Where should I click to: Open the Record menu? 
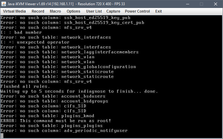pyautogui.click(x=38, y=11)
